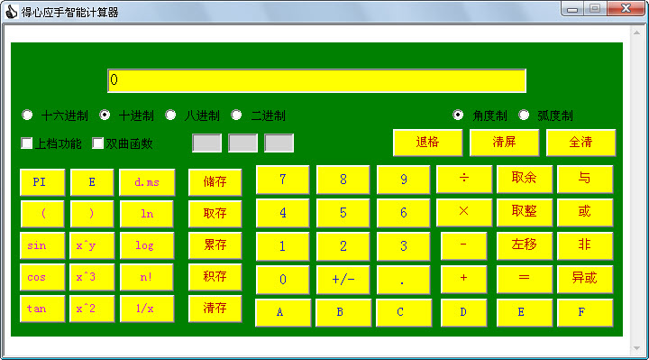Click the digit 0 key
The width and height of the screenshot is (649, 360).
coord(283,280)
